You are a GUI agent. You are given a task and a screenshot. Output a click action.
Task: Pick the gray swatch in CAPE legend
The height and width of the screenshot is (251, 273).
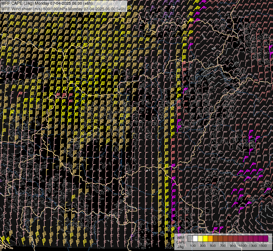190,239
